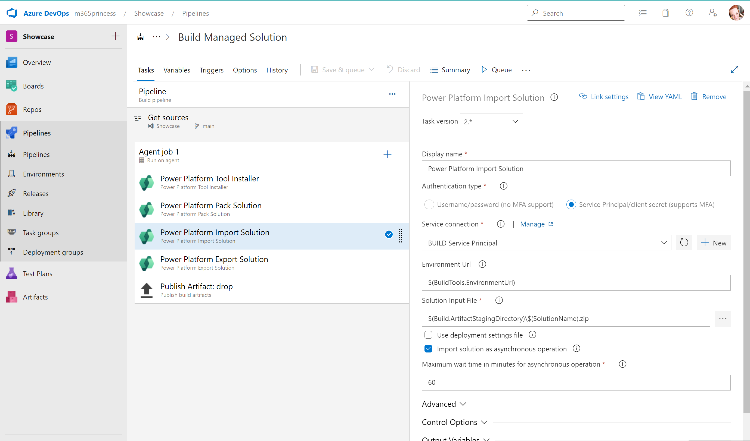Viewport: 750px width, 441px height.
Task: Select Service Principal/client secret radio
Action: click(x=571, y=204)
